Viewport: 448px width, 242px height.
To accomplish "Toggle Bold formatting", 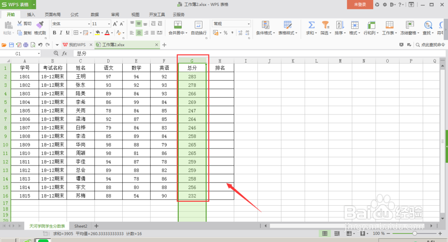I will 54,33.
